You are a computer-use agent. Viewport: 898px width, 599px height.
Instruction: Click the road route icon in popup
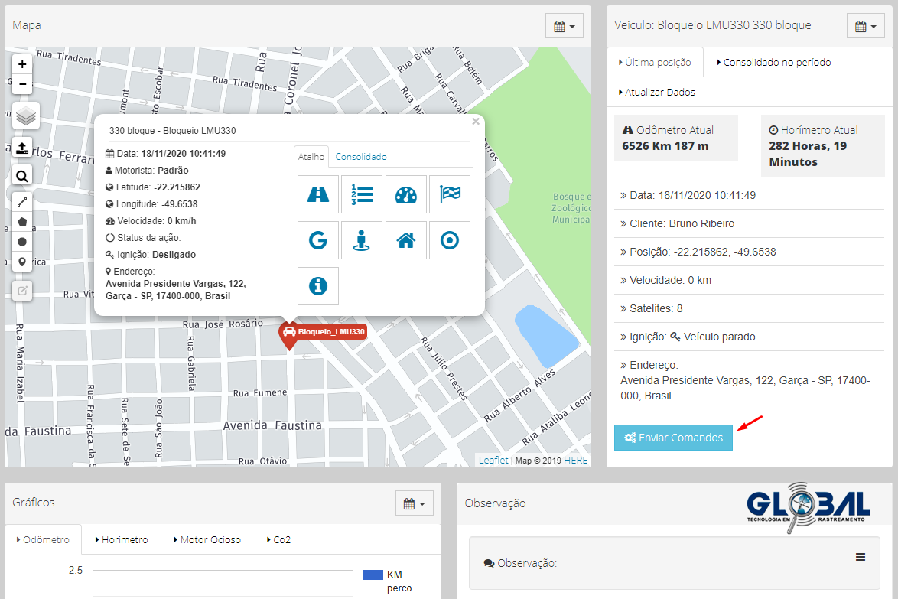click(x=317, y=194)
